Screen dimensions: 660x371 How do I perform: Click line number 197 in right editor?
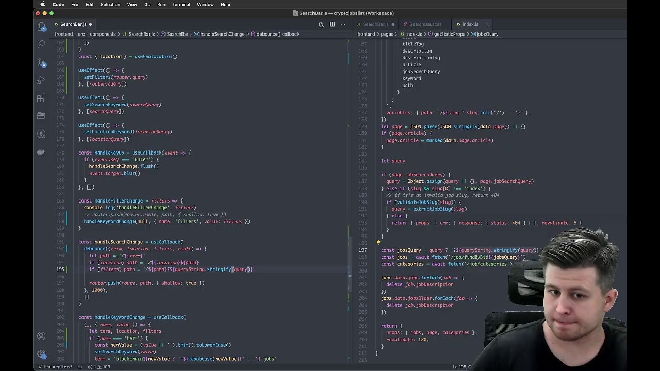point(363,250)
